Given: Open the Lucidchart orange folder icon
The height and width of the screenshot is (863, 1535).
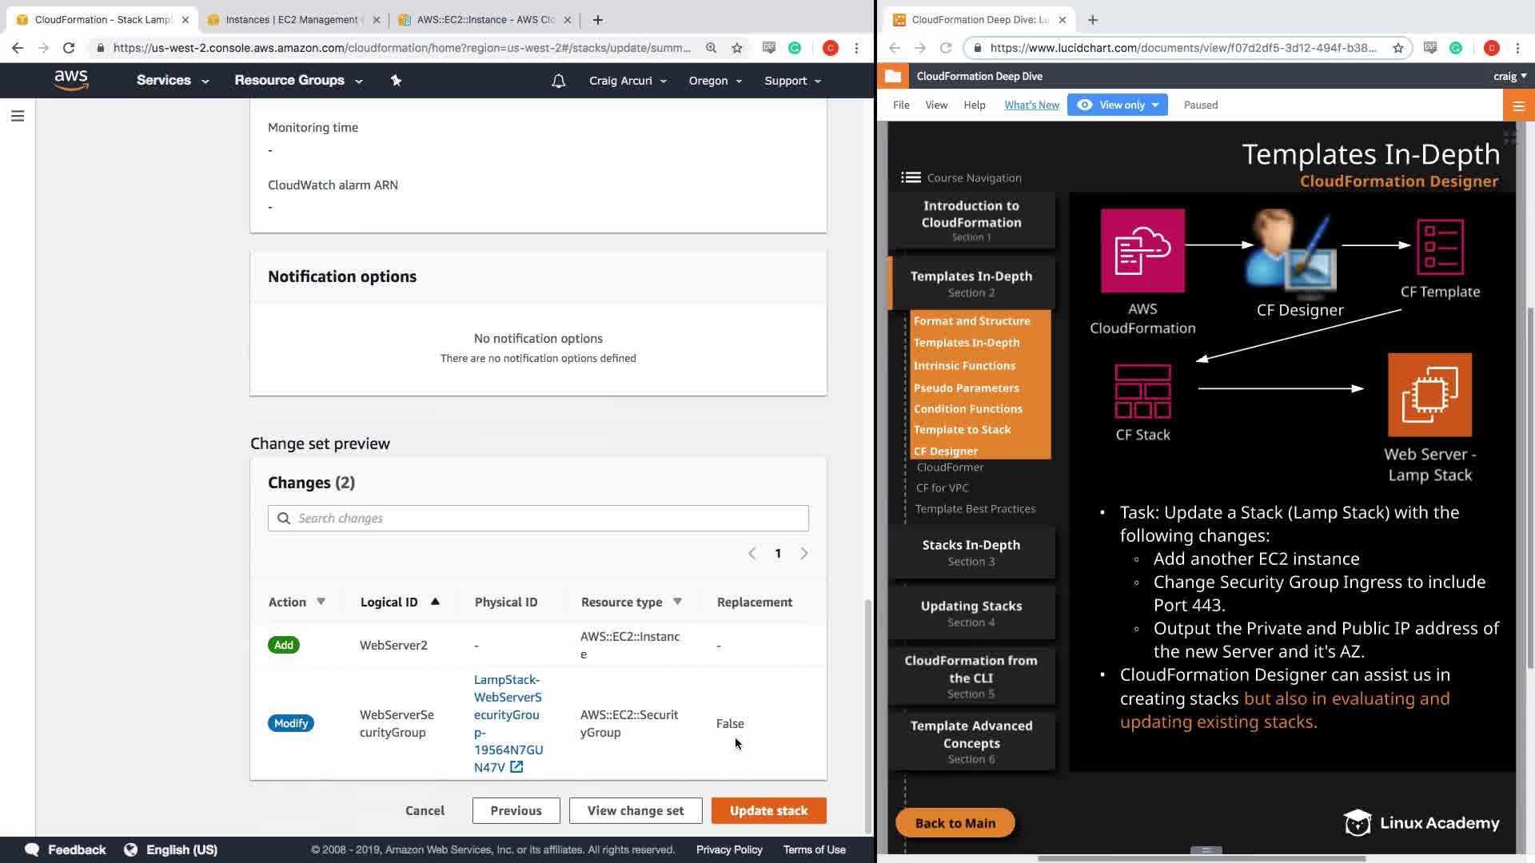Looking at the screenshot, I should (x=893, y=77).
